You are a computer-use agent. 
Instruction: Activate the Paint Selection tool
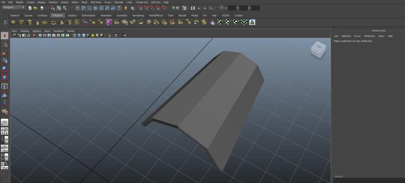[x=5, y=53]
